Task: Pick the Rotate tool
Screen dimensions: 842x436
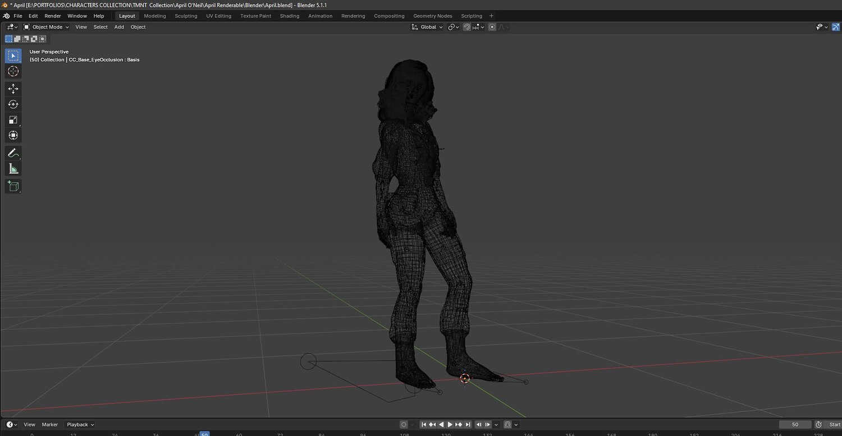Action: coord(13,104)
